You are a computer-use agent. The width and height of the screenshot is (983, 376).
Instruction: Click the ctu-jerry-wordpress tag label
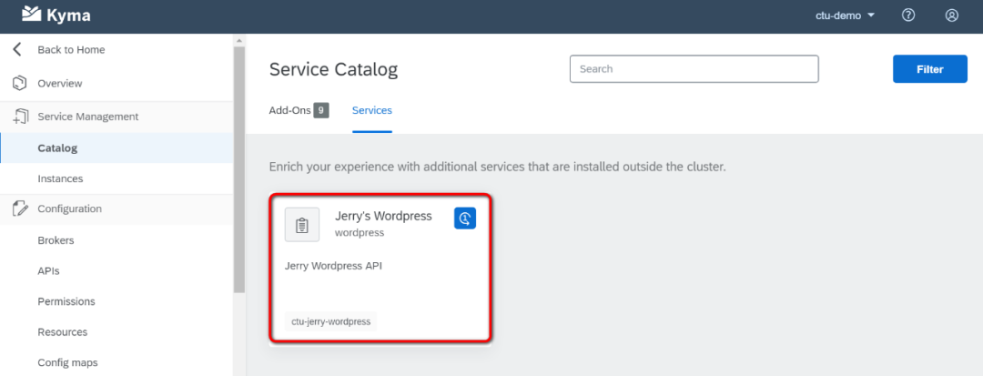point(330,321)
